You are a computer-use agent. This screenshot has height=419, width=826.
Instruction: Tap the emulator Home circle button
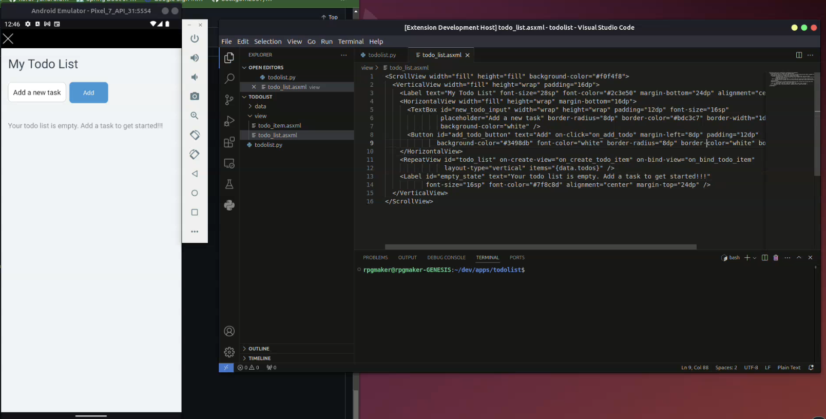pyautogui.click(x=195, y=193)
